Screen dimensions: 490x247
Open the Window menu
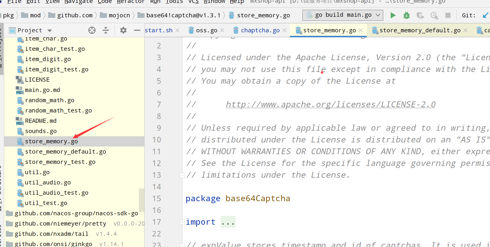click(x=214, y=2)
